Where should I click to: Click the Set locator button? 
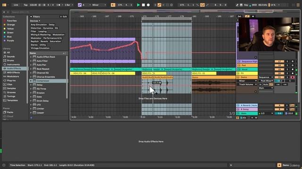pyautogui.click(x=239, y=16)
